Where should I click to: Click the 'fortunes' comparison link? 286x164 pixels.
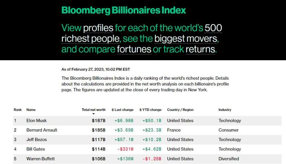134,50
